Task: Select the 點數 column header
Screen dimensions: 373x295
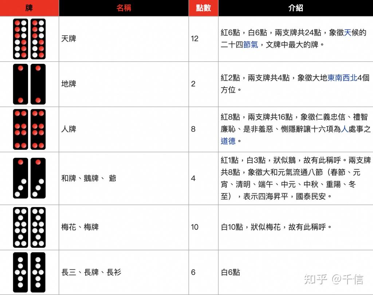Action: point(203,8)
